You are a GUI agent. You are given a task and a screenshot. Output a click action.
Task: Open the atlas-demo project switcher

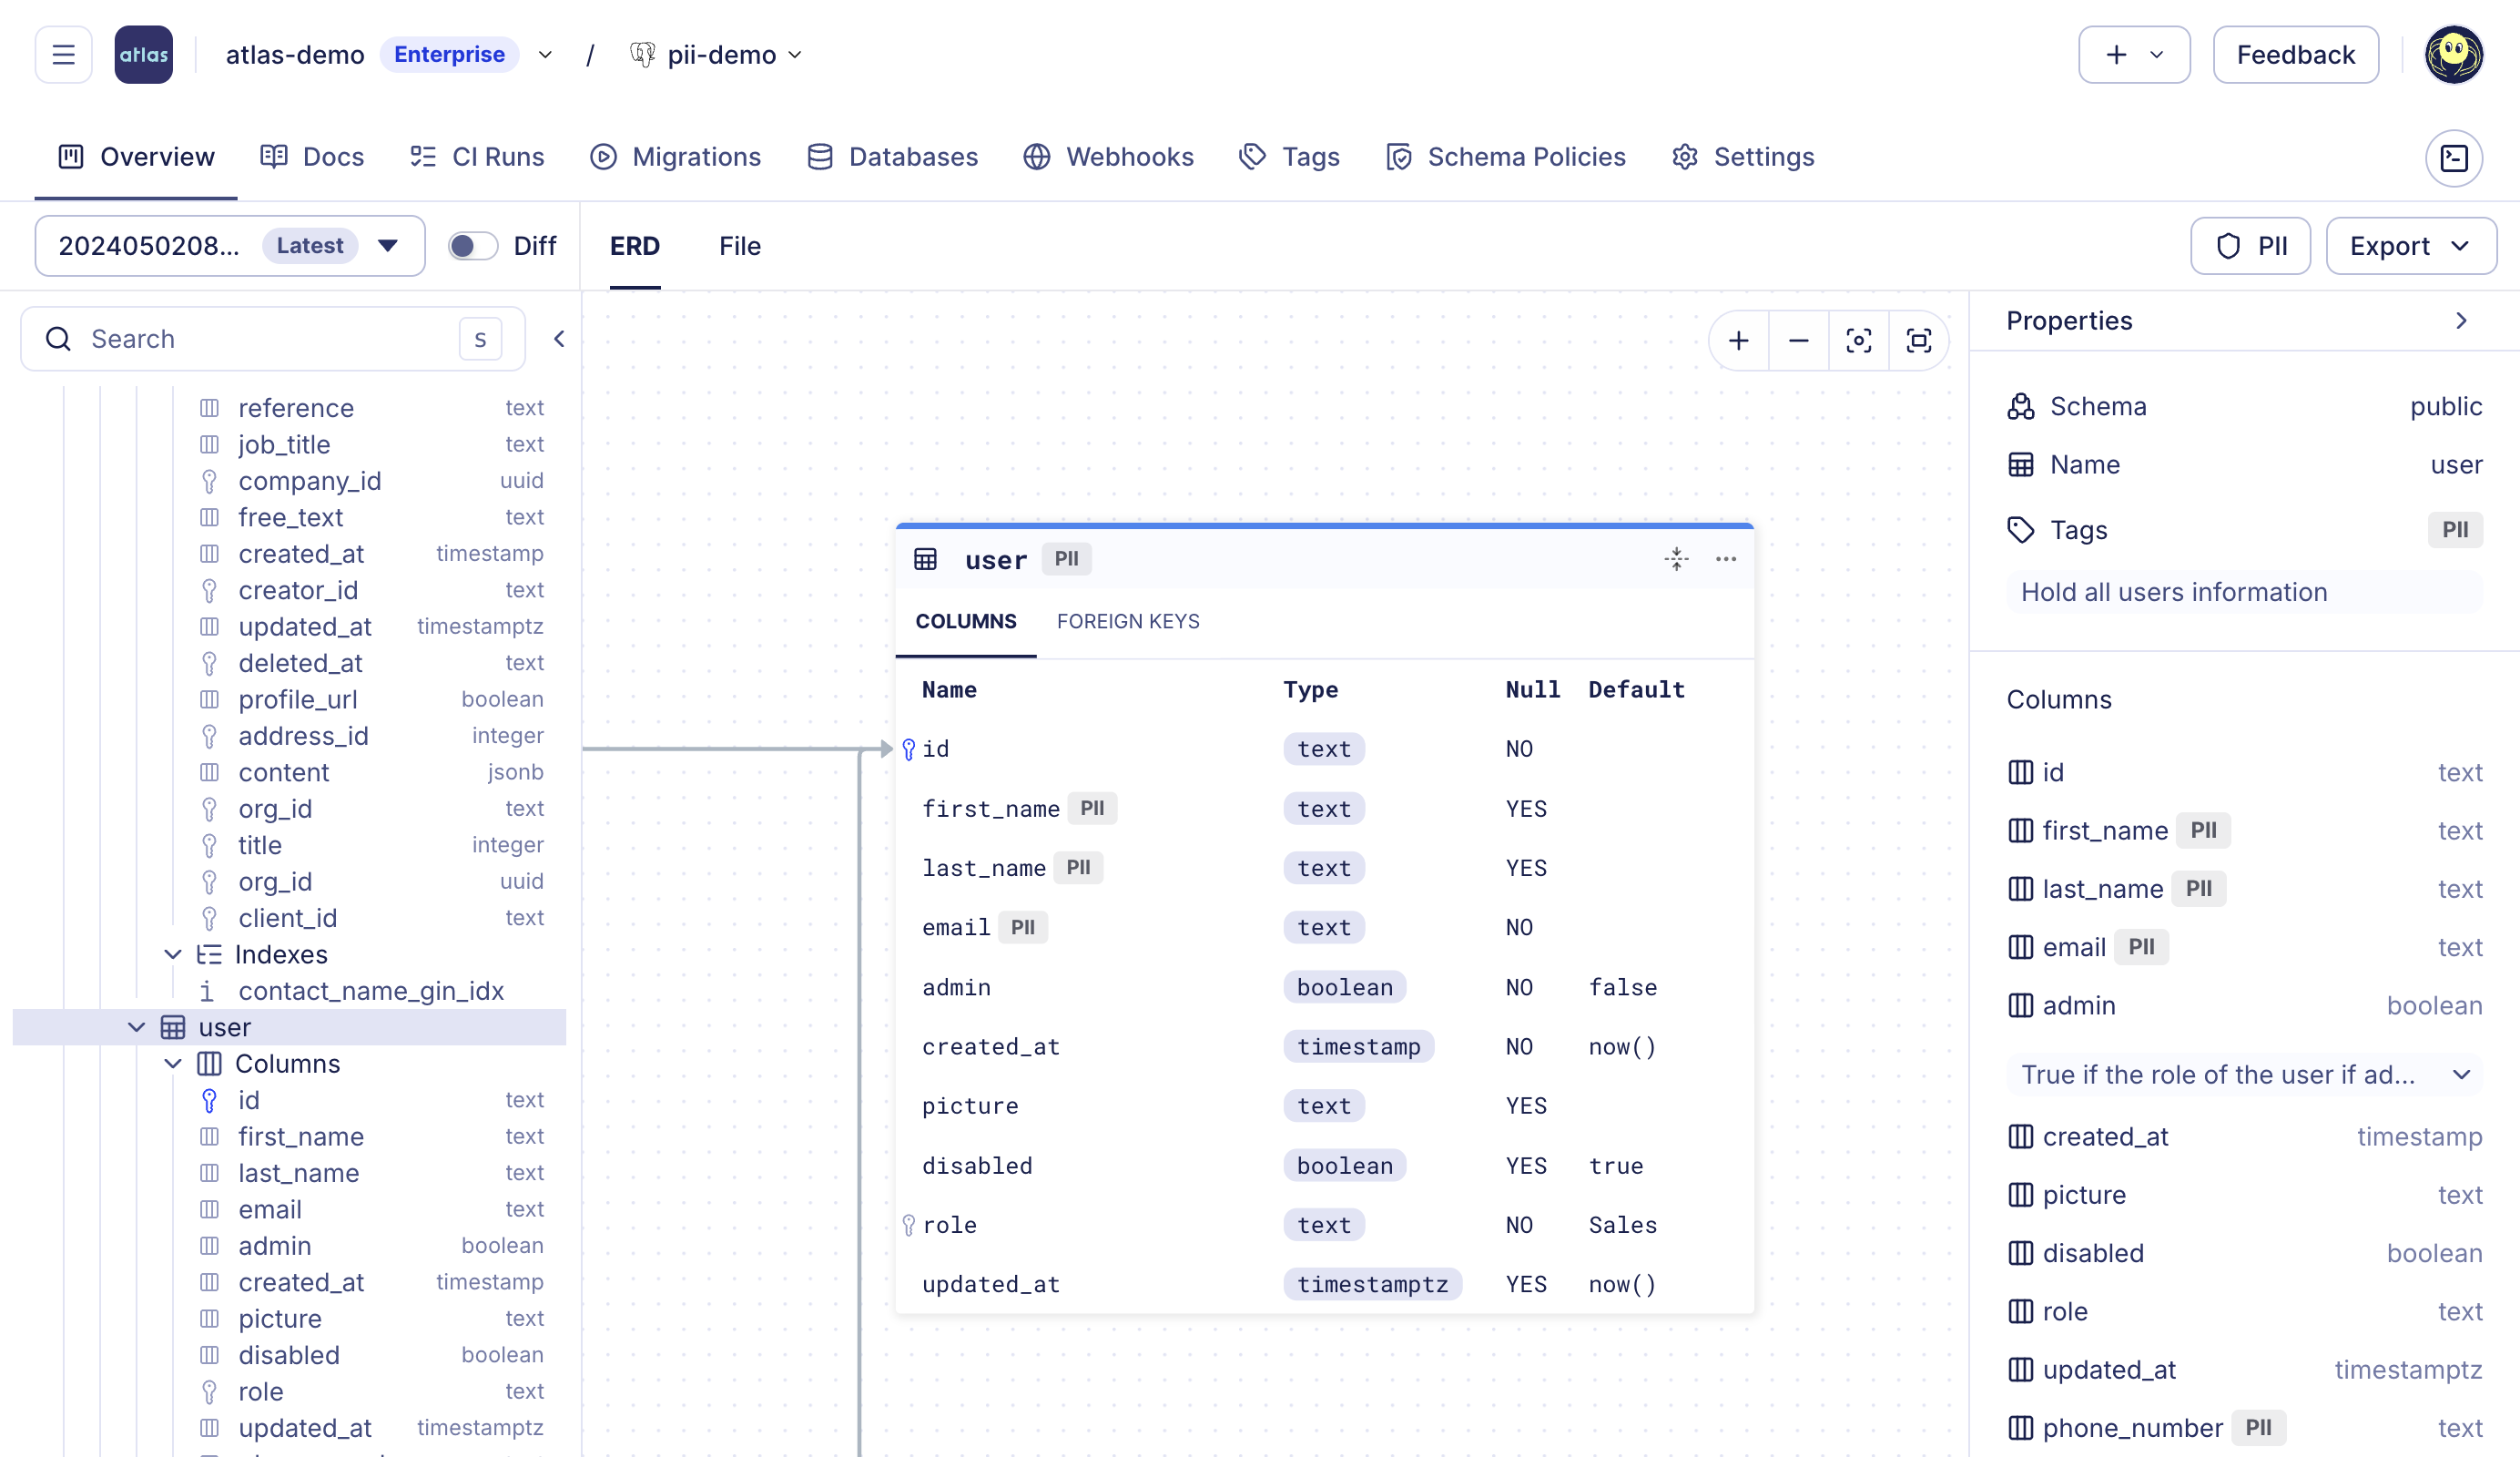tap(545, 54)
